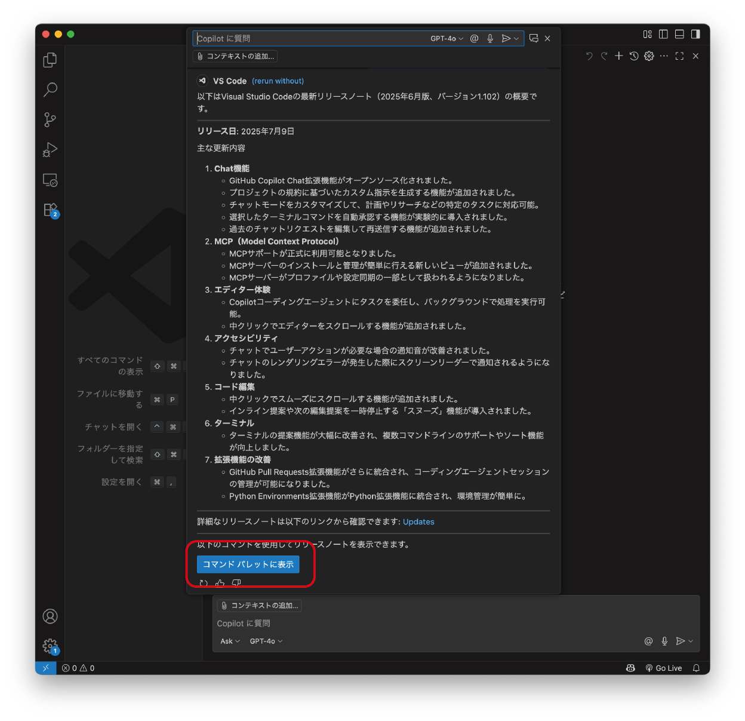This screenshot has height=721, width=745.
Task: Send the quick chat message with the arrow icon
Action: point(506,38)
